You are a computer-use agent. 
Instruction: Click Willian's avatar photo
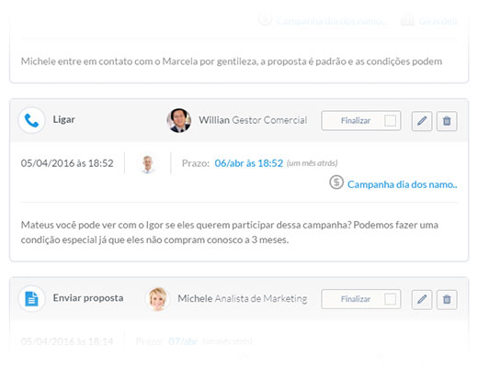pos(179,120)
